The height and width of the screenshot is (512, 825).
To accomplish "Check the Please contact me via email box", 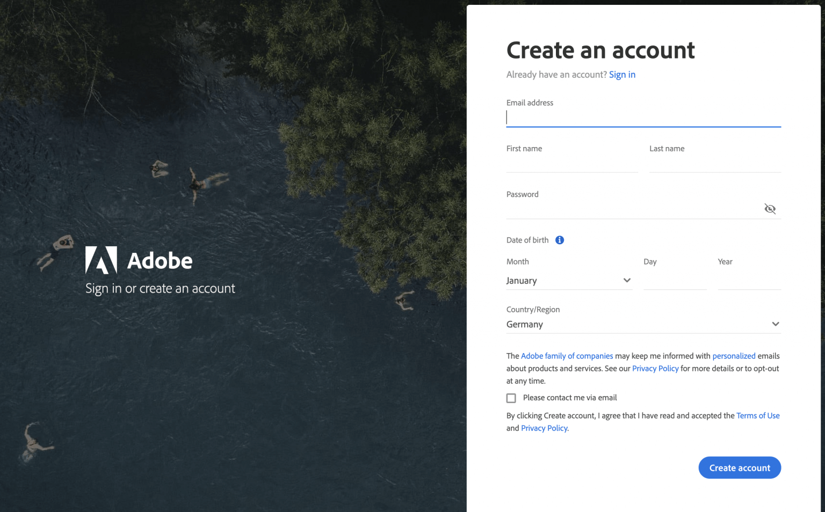I will click(511, 398).
